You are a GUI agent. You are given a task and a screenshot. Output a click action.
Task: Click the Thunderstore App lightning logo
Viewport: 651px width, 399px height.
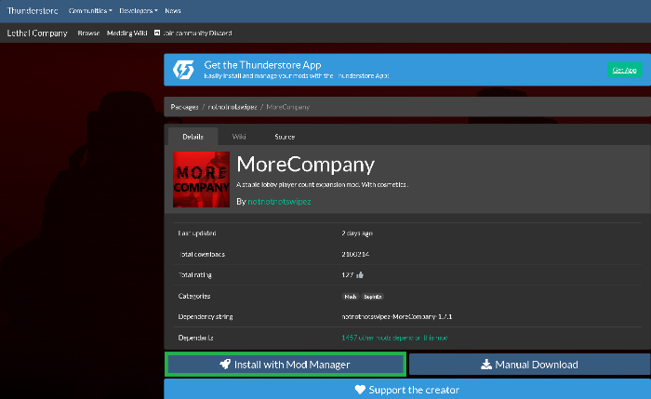coord(183,70)
